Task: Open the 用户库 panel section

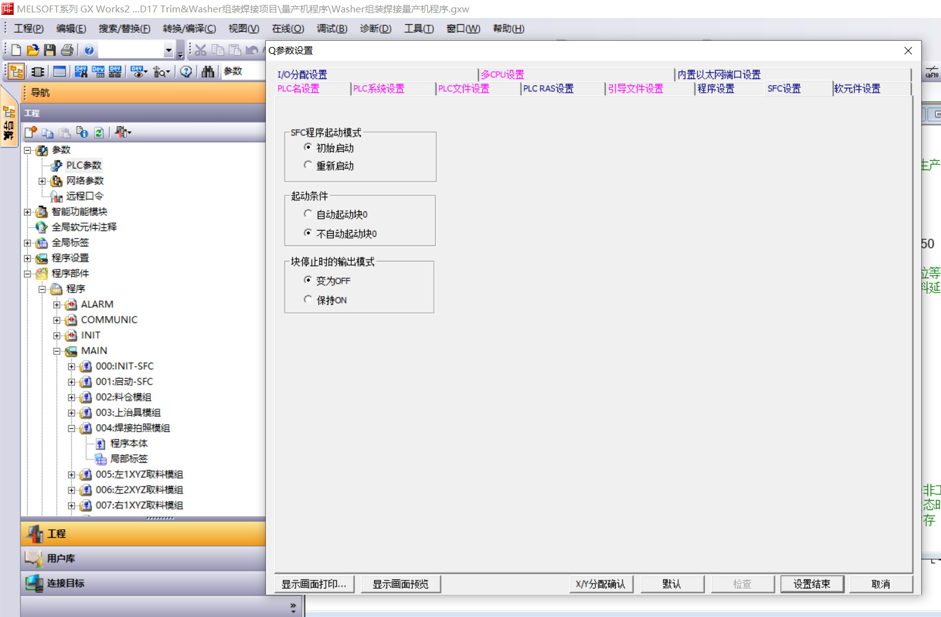Action: pyautogui.click(x=61, y=558)
